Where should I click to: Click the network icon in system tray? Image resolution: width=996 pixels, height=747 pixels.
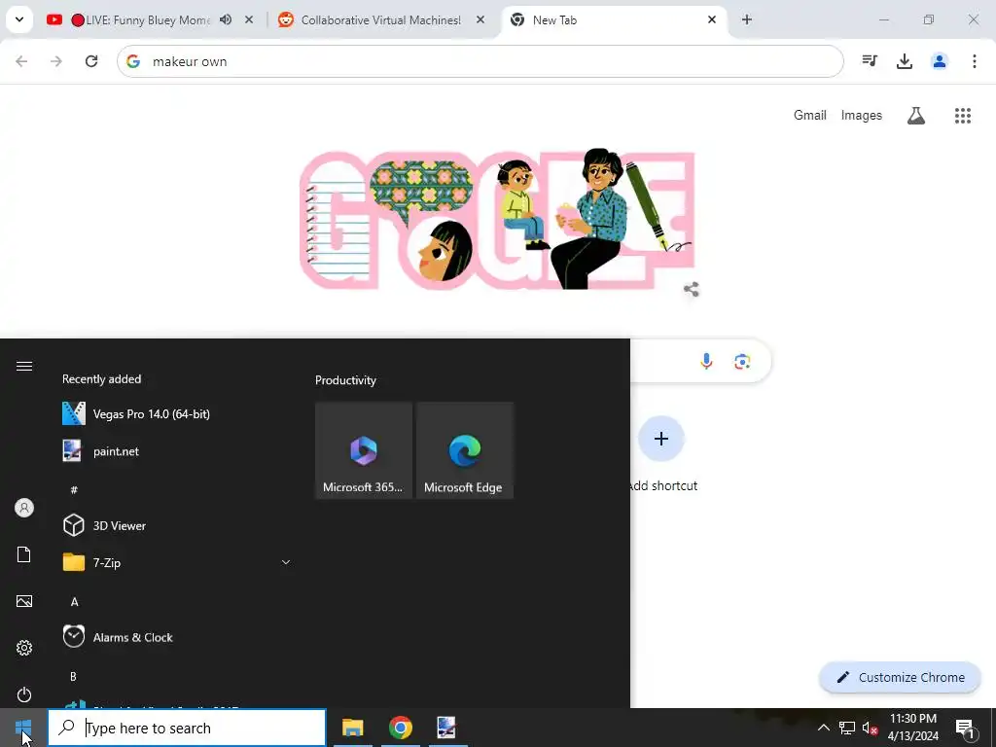click(x=847, y=728)
